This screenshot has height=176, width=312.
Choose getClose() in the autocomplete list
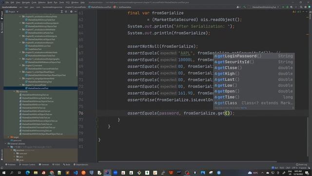tap(254, 68)
